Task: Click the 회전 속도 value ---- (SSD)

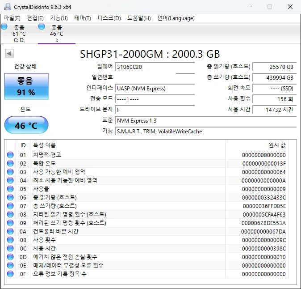Action: (x=275, y=89)
